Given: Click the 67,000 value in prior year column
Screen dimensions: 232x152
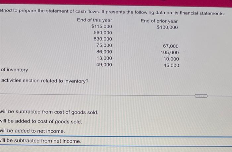Looking at the screenshot, I should 171,46.
